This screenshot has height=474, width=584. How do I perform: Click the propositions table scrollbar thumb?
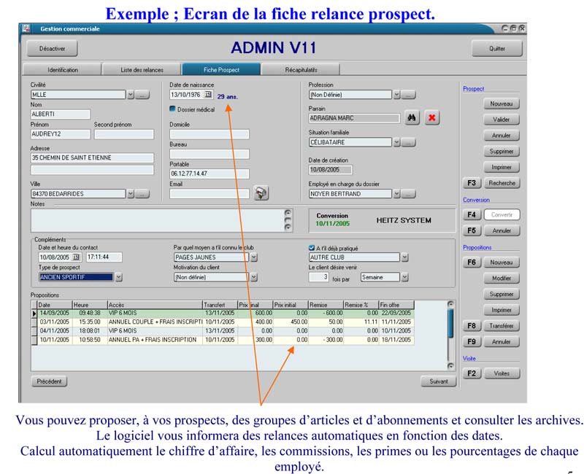coord(450,323)
